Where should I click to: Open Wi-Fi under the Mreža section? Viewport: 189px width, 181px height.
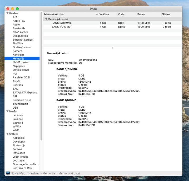click(16, 130)
